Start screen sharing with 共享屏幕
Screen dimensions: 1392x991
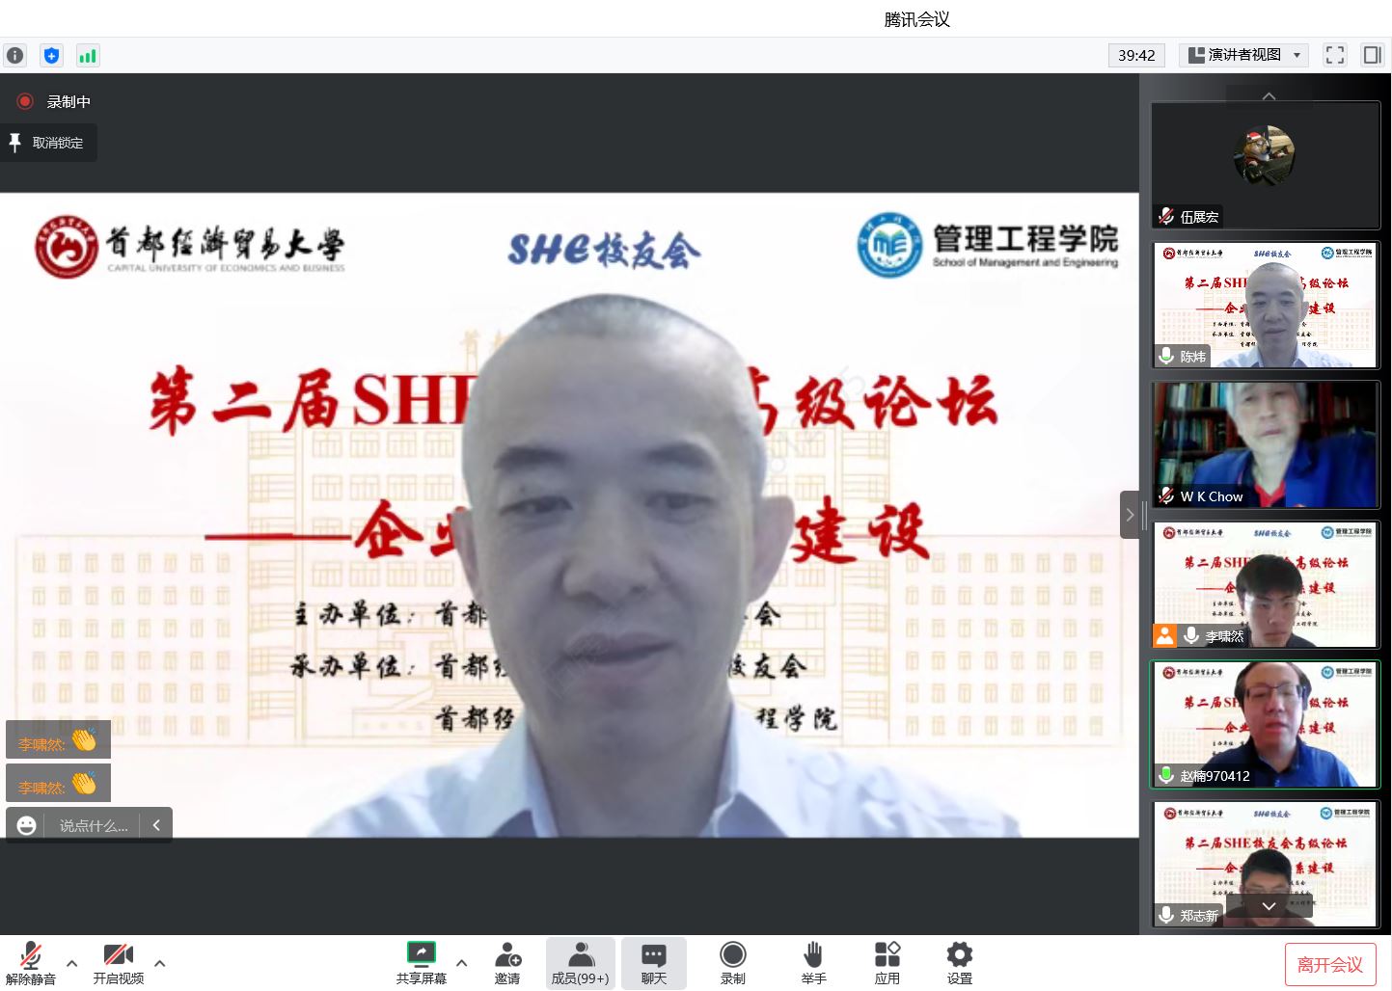(x=422, y=963)
